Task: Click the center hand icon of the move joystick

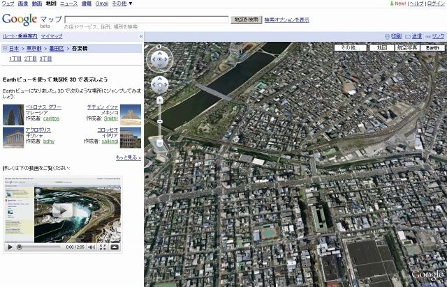Action: click(160, 85)
